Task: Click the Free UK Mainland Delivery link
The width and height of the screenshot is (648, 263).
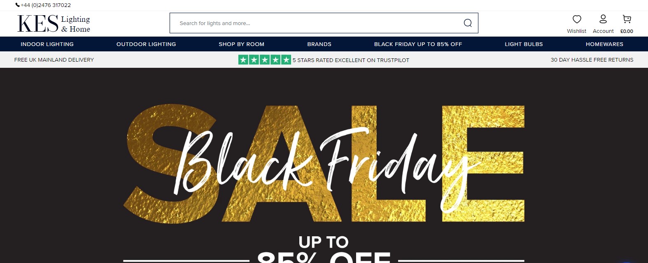Action: (54, 60)
